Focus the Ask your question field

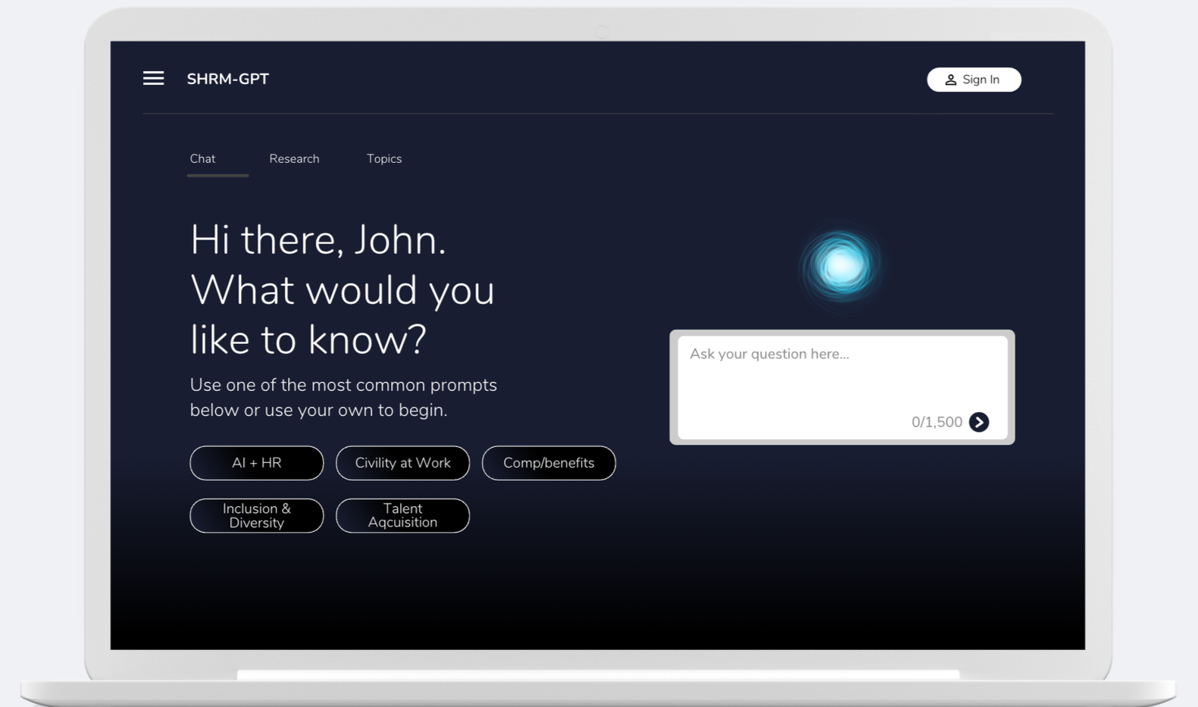(842, 387)
